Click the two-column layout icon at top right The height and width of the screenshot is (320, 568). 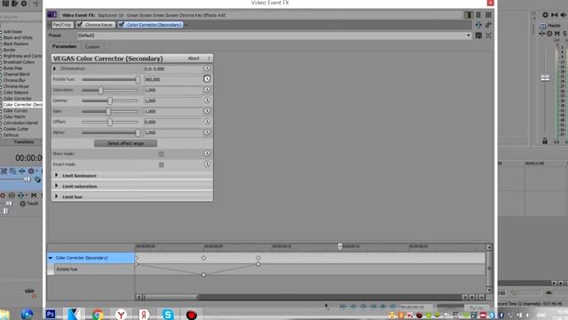point(478,15)
